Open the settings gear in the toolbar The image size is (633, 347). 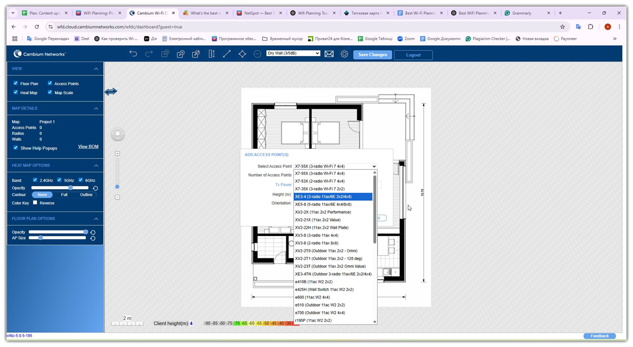click(344, 53)
